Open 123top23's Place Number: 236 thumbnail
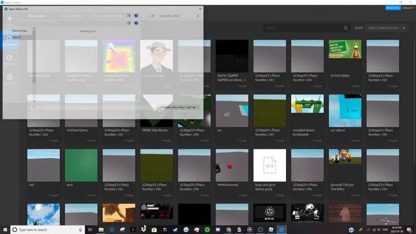Viewport: 416px width, 234px height. pyautogui.click(x=307, y=165)
